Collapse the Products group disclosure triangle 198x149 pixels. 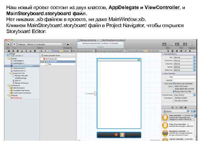[x=8, y=95]
